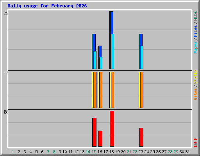Click the 'Visits' legend label
Viewport: 200px width, 156px height.
tap(196, 77)
